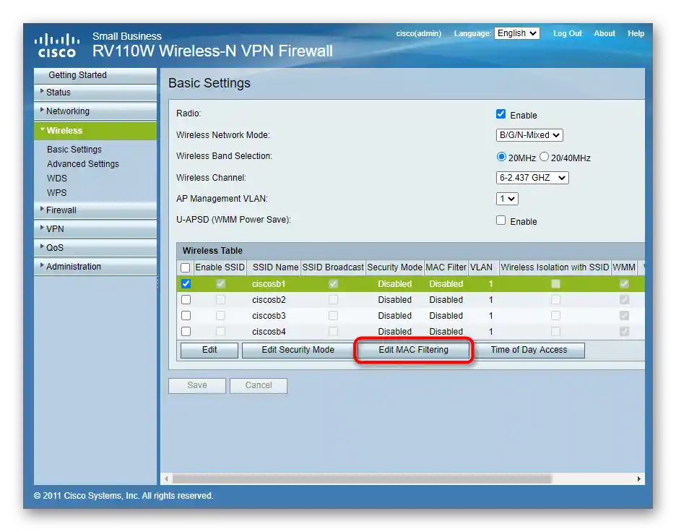This screenshot has width=676, height=532.
Task: Toggle select-all checkbox in Wireless Table header
Action: (x=186, y=267)
